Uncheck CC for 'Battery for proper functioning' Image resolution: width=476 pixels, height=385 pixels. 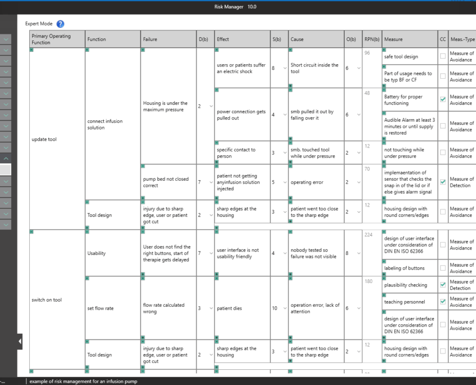coord(443,100)
